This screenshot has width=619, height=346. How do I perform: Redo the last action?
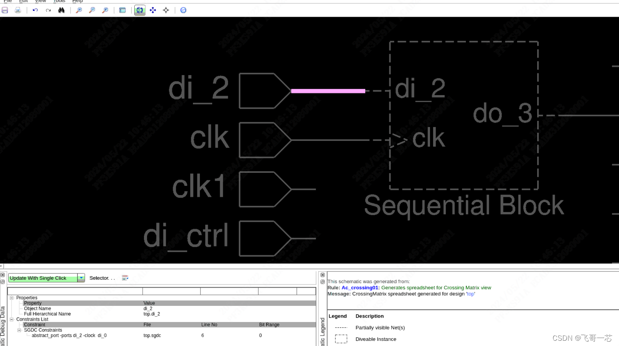(x=48, y=10)
